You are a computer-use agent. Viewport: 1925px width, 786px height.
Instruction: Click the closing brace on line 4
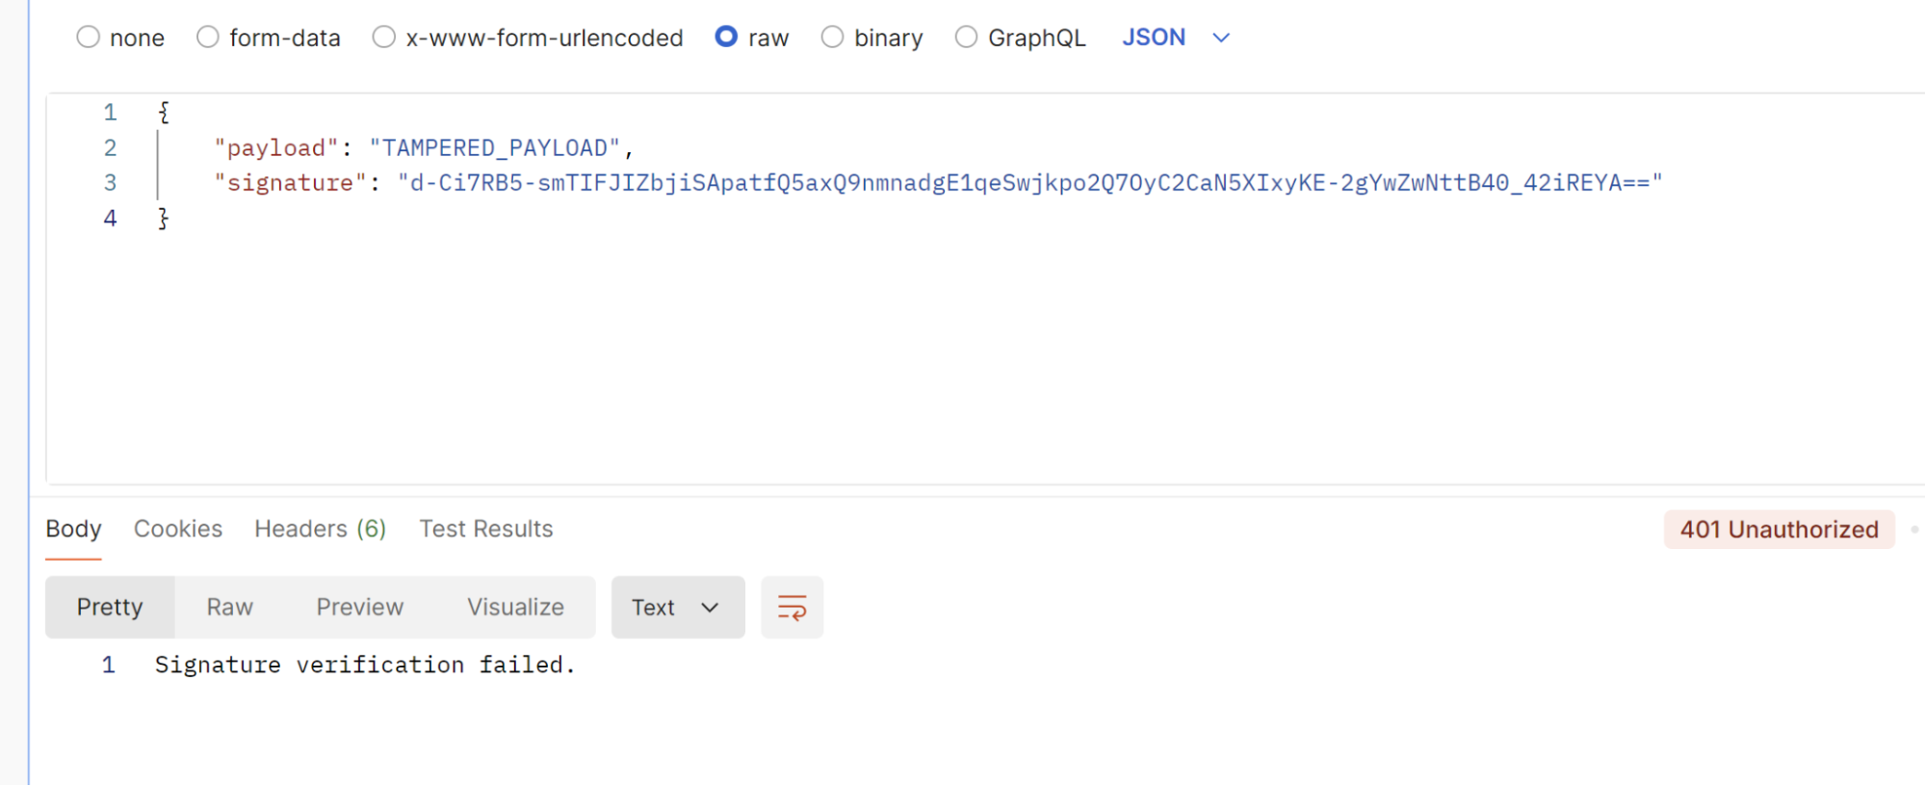tap(164, 219)
